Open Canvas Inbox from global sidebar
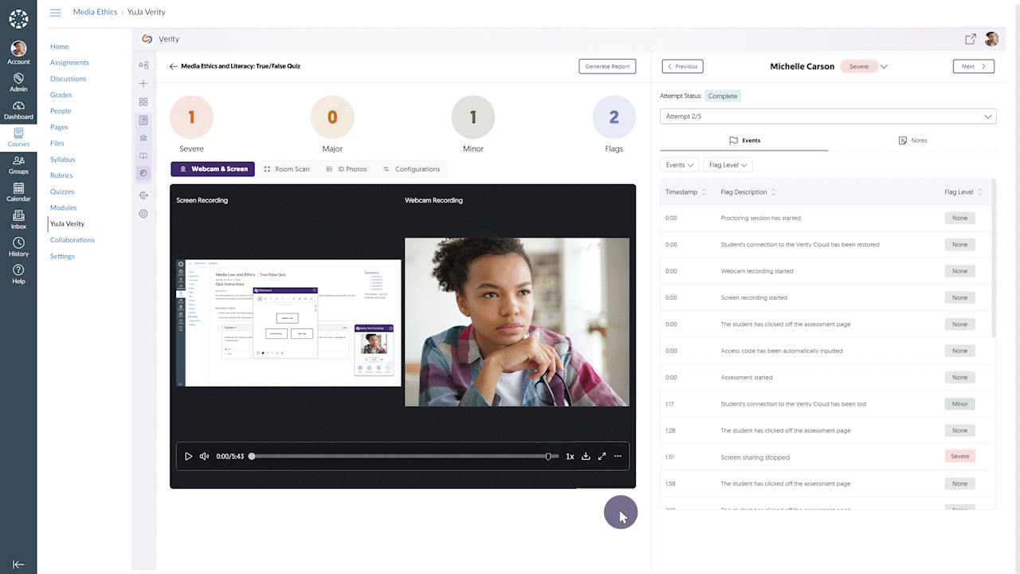This screenshot has height=574, width=1020. tap(18, 218)
